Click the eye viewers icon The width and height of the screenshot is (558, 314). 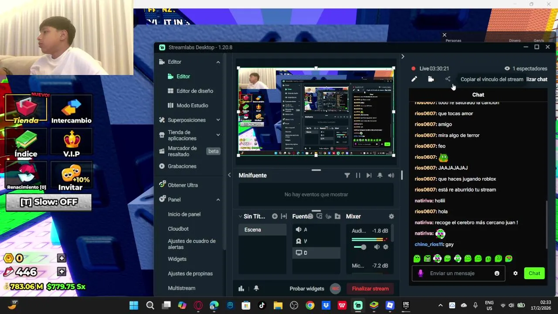(x=507, y=68)
